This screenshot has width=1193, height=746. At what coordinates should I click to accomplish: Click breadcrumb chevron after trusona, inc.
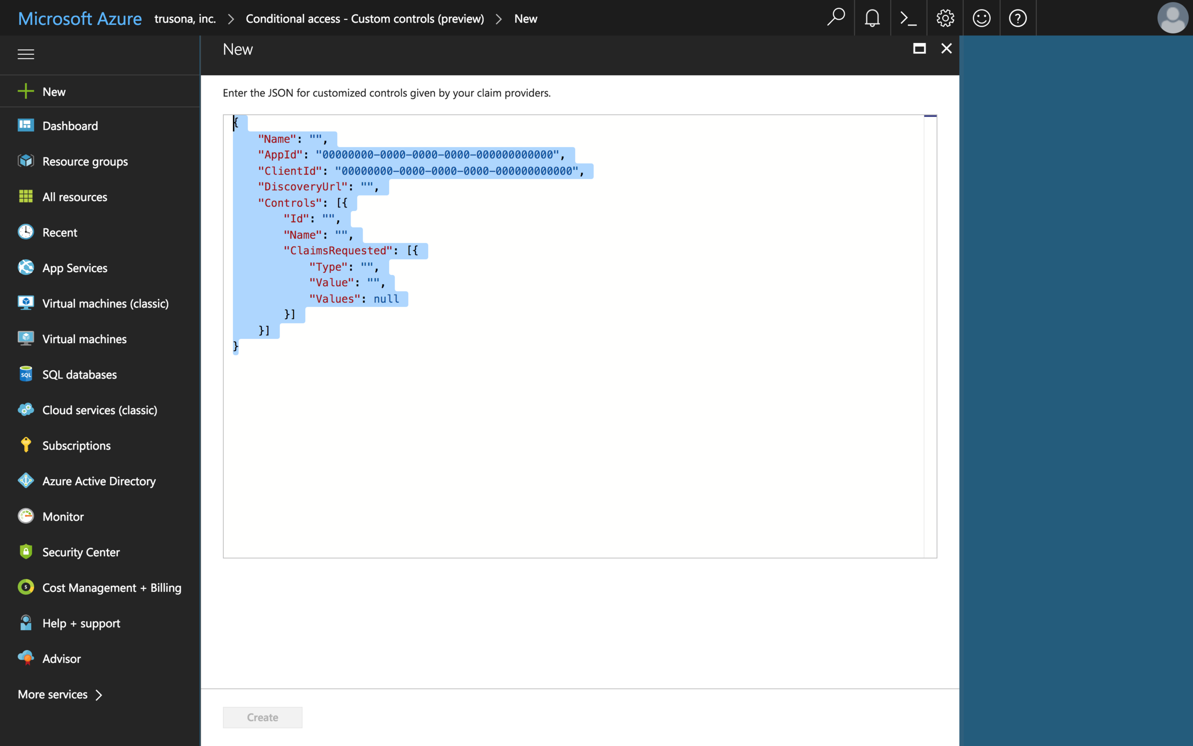tap(231, 19)
